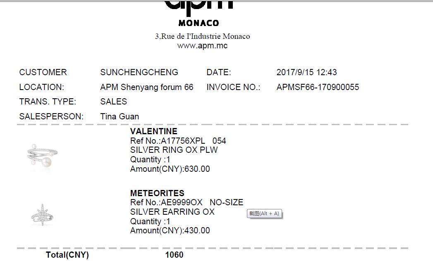Screen dimensions: 433x261
Task: Select the total value 1060
Action: tap(174, 255)
